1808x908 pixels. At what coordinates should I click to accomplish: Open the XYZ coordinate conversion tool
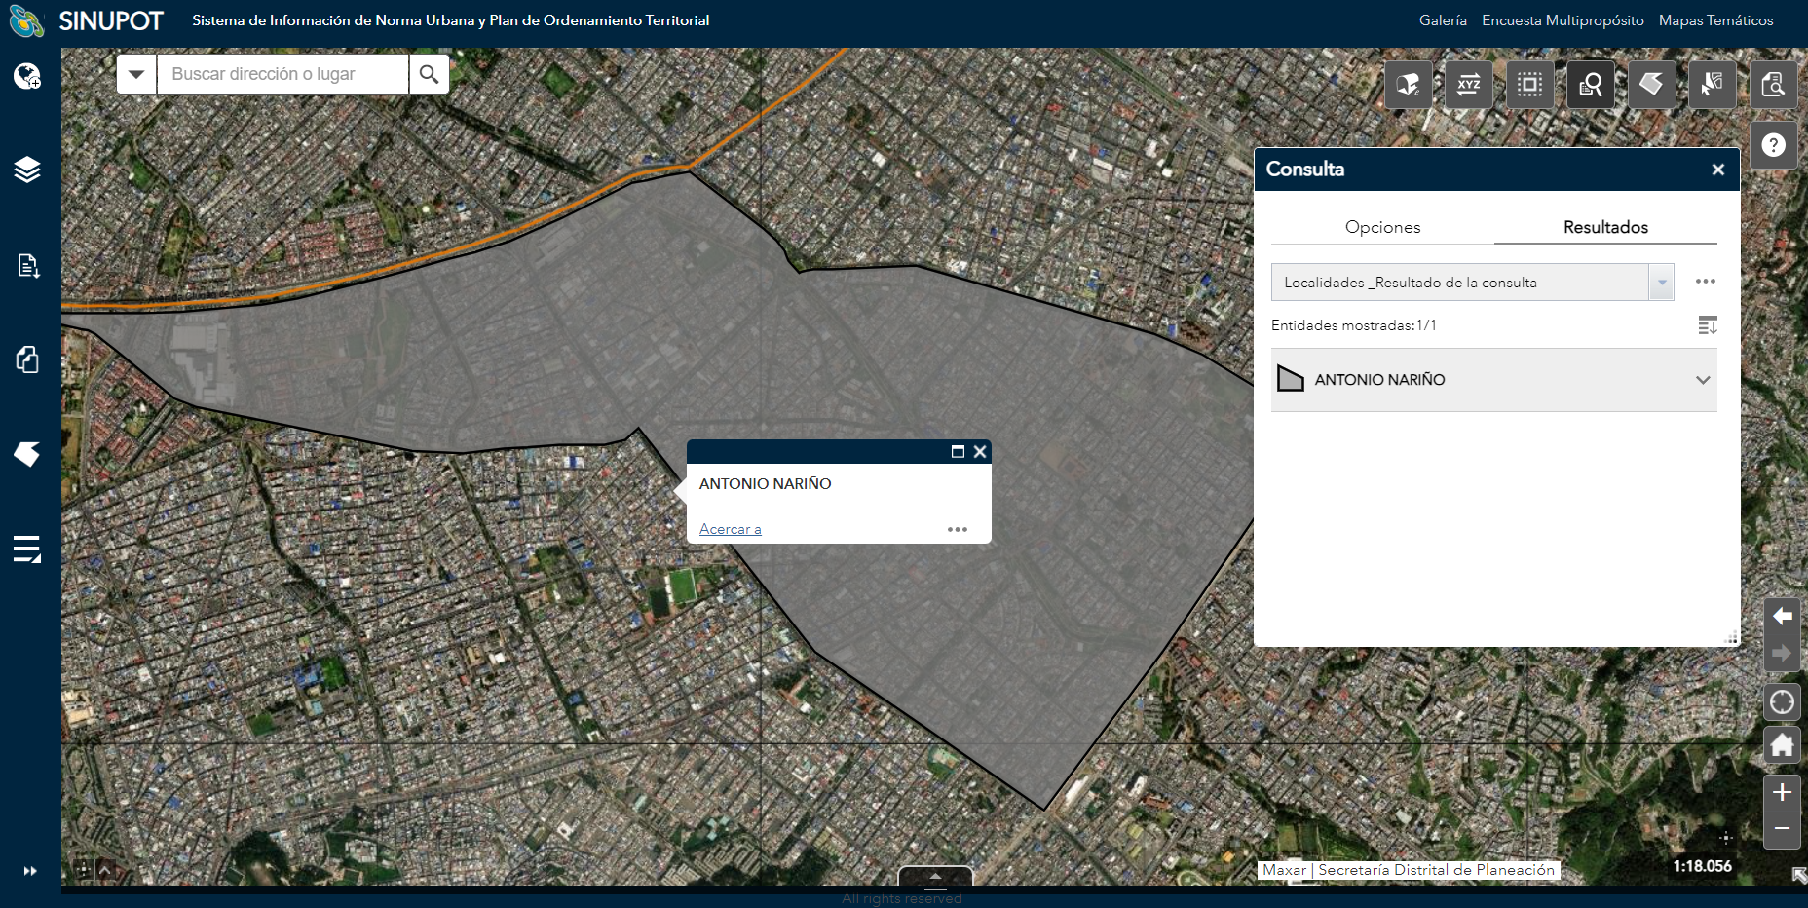click(1468, 85)
